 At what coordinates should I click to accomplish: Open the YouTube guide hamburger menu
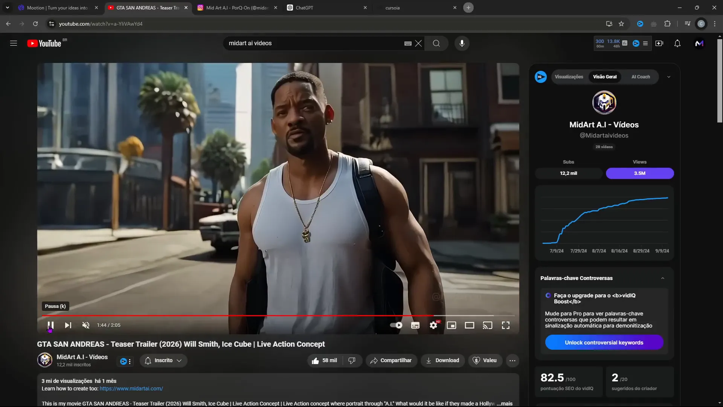click(14, 43)
